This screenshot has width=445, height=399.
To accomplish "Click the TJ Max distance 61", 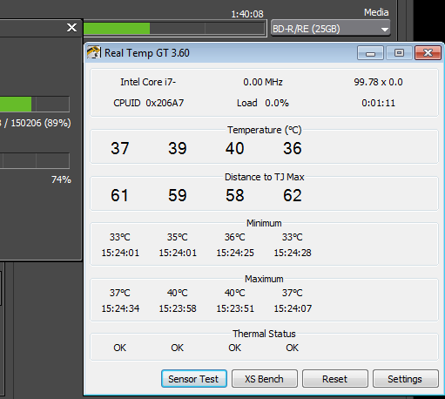I will tap(119, 195).
